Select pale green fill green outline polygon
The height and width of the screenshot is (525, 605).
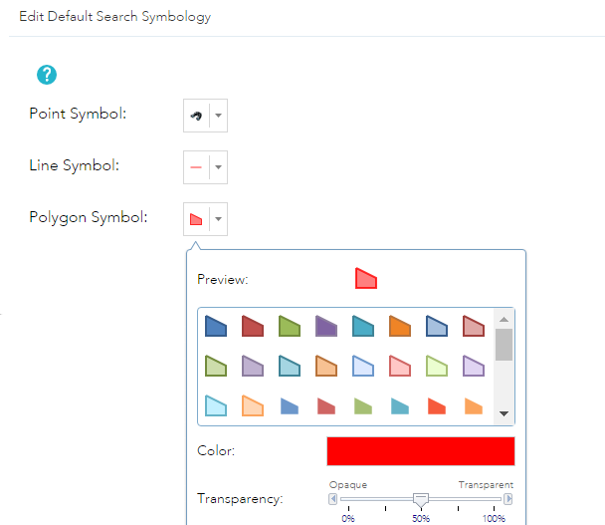tap(437, 366)
